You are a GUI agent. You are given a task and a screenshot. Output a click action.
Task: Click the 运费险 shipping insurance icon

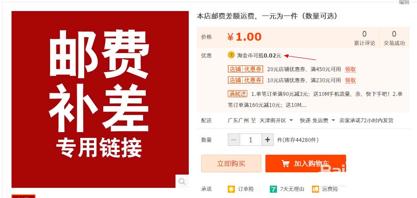point(316,189)
